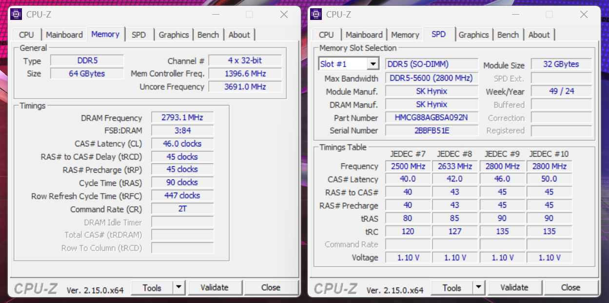Close the right CPU-Z window with X
Viewport: 609px width, 303px height.
point(584,15)
